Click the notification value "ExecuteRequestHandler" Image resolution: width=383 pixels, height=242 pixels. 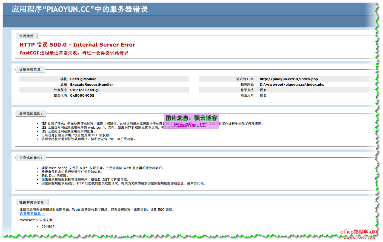point(92,85)
